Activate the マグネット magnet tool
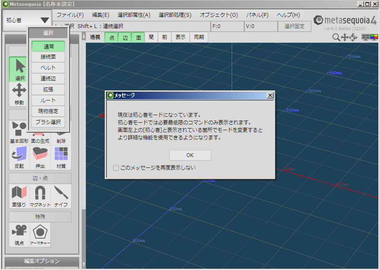Image resolution: width=380 pixels, height=270 pixels. [40, 196]
